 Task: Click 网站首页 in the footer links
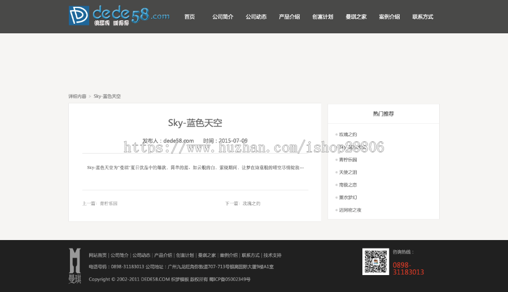pos(98,255)
